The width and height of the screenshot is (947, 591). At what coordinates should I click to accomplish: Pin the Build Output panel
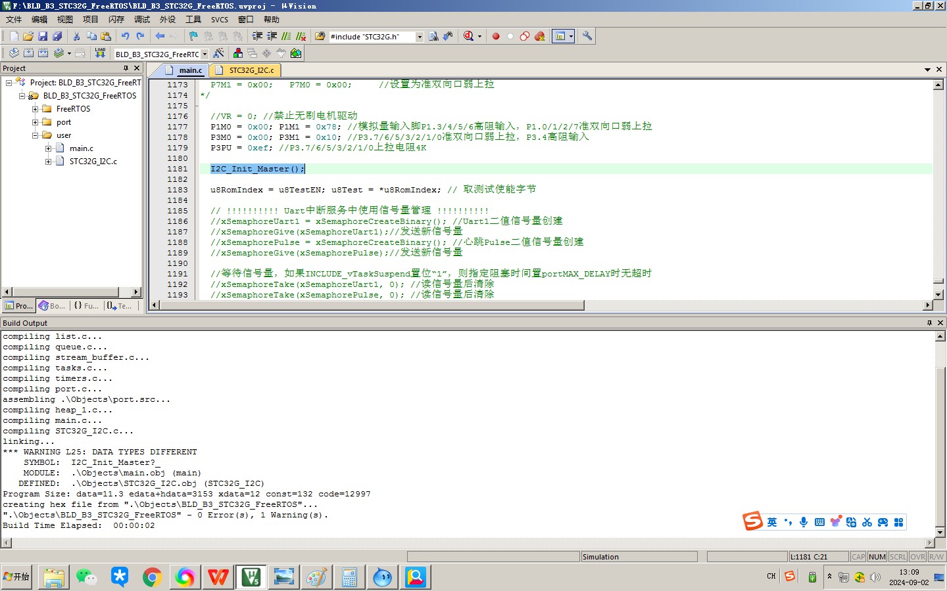[929, 323]
